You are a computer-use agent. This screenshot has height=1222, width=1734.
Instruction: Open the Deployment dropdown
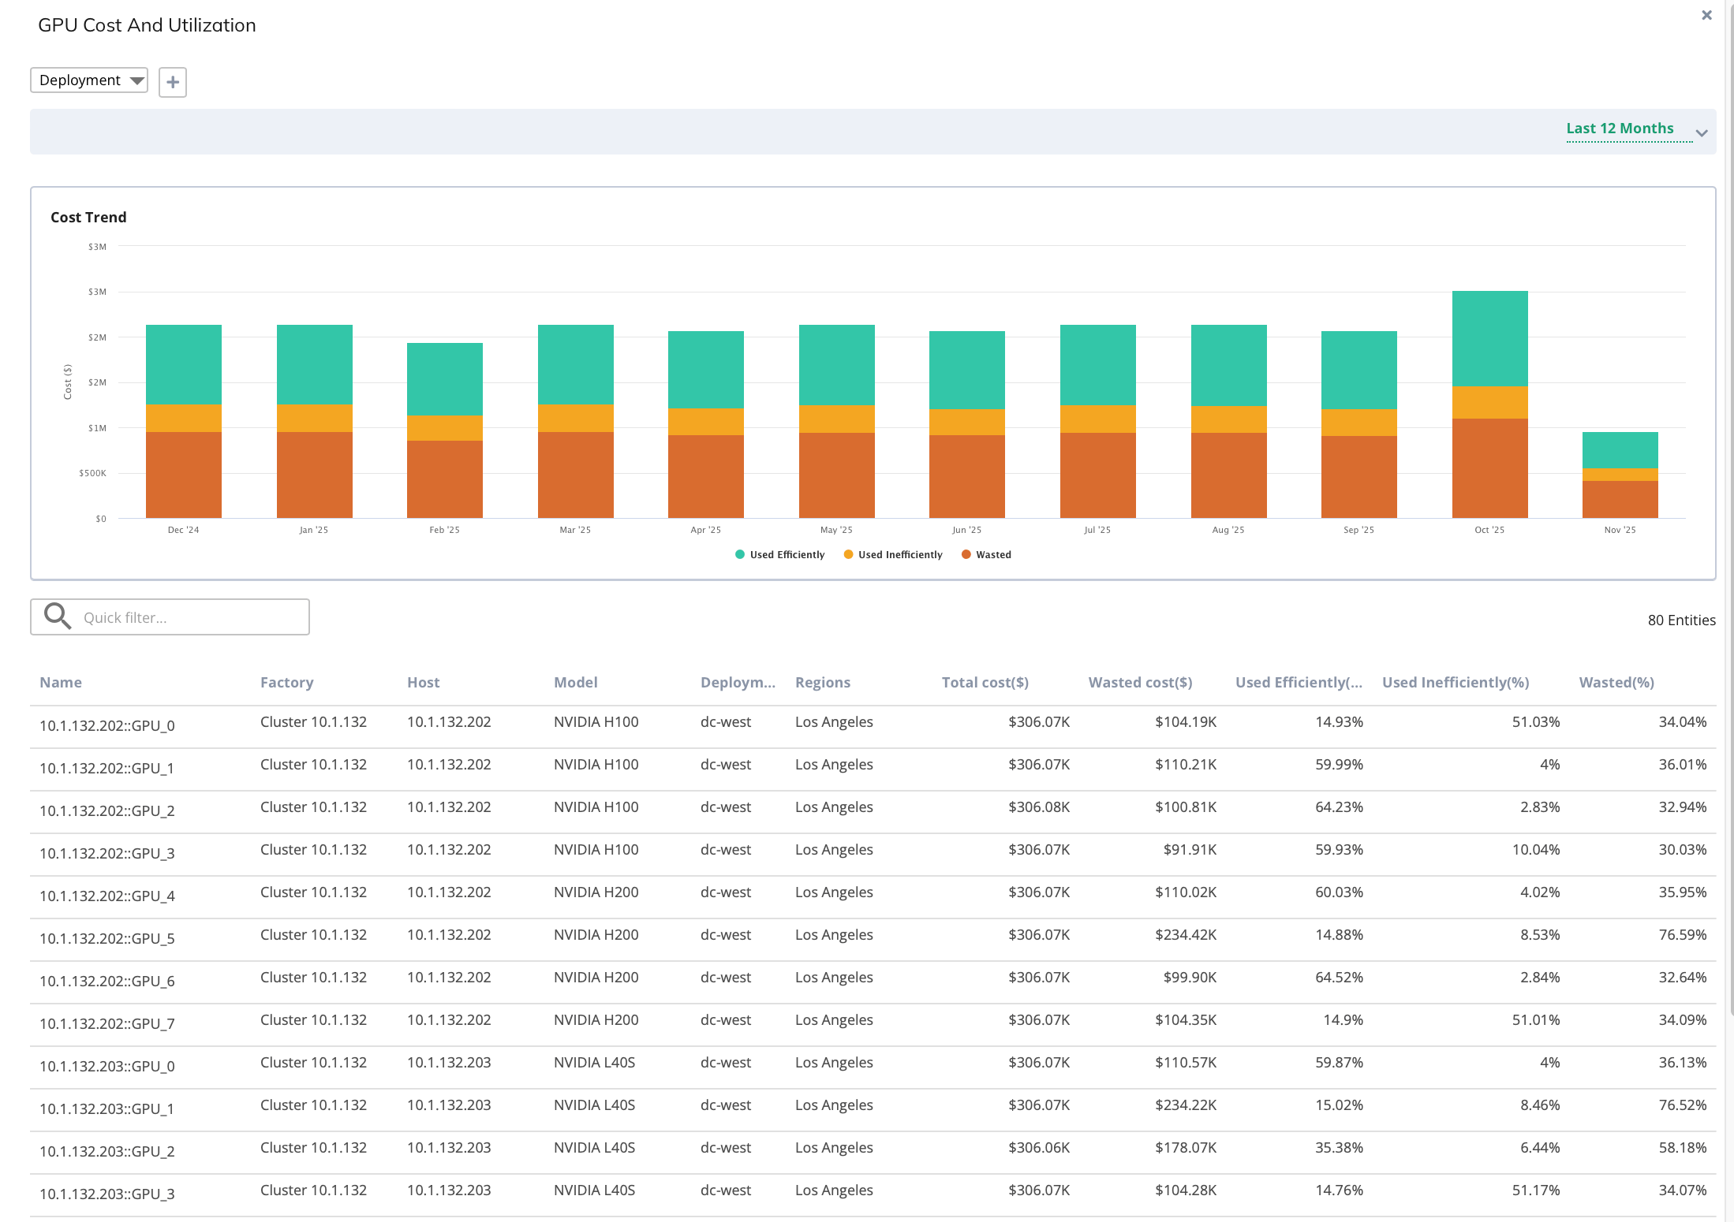pyautogui.click(x=89, y=80)
